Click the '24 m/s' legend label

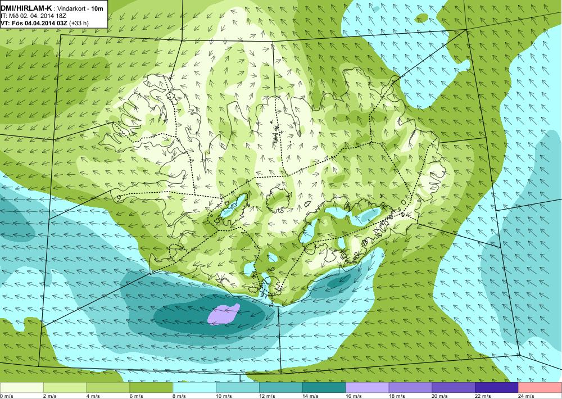pos(526,396)
